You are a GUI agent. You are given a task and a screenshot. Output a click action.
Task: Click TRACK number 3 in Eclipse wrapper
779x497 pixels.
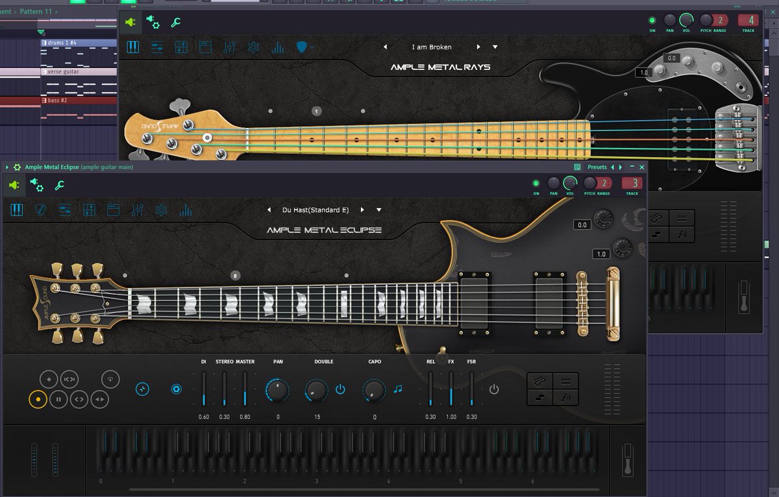coord(632,183)
